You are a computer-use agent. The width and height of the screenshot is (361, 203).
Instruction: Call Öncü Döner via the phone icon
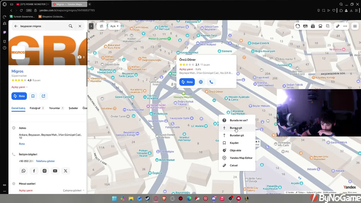[211, 82]
